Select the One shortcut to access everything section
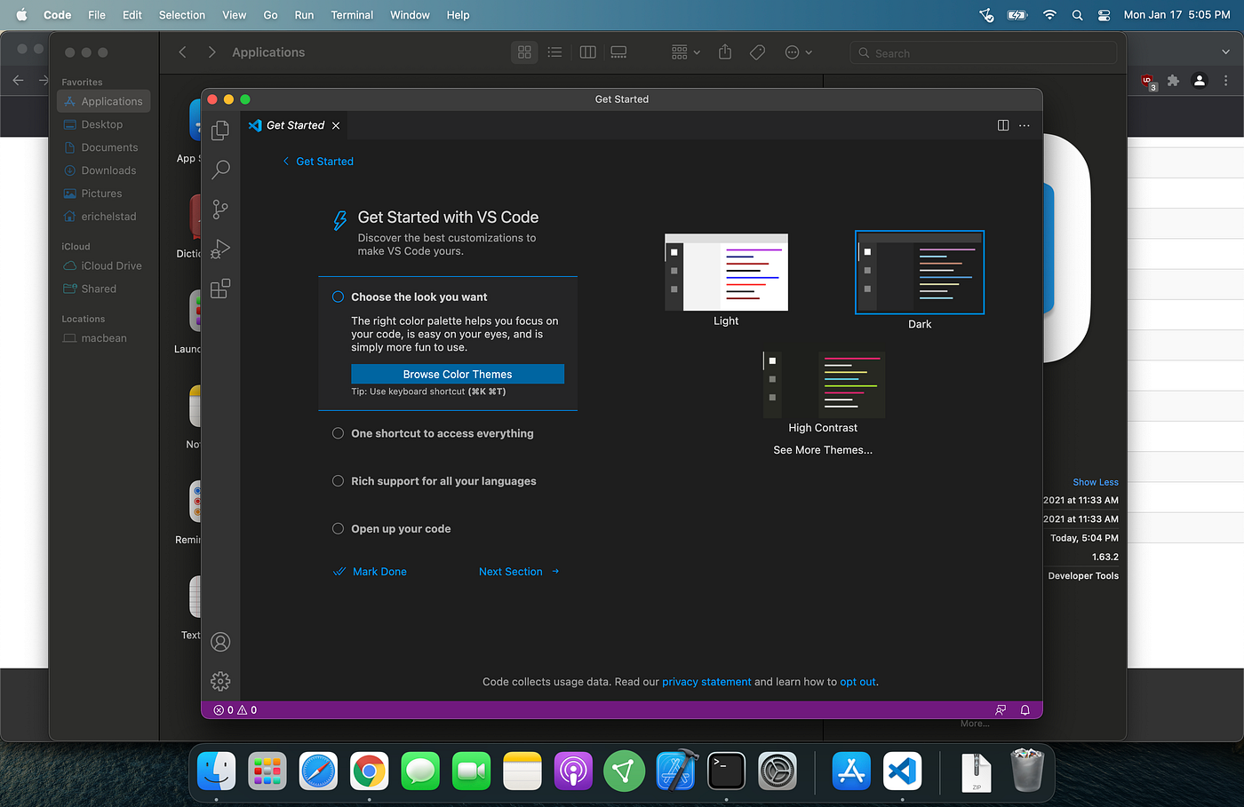 [x=443, y=433]
